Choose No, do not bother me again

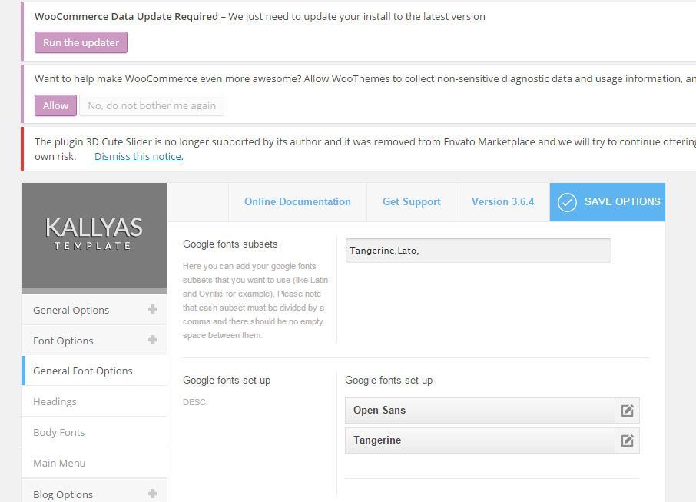click(x=152, y=105)
